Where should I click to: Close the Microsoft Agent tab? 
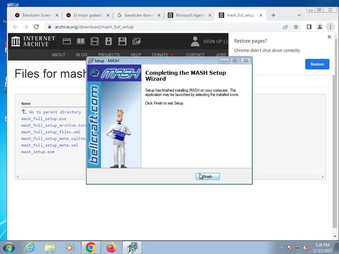(210, 15)
